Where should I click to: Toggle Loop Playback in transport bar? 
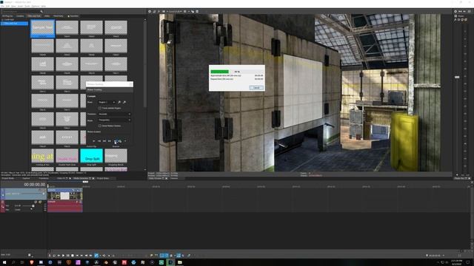pos(54,256)
